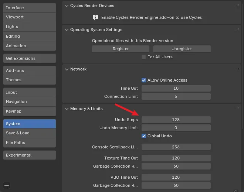The height and width of the screenshot is (192, 244).
Task: Open the Experimental section
Action: pos(30,155)
